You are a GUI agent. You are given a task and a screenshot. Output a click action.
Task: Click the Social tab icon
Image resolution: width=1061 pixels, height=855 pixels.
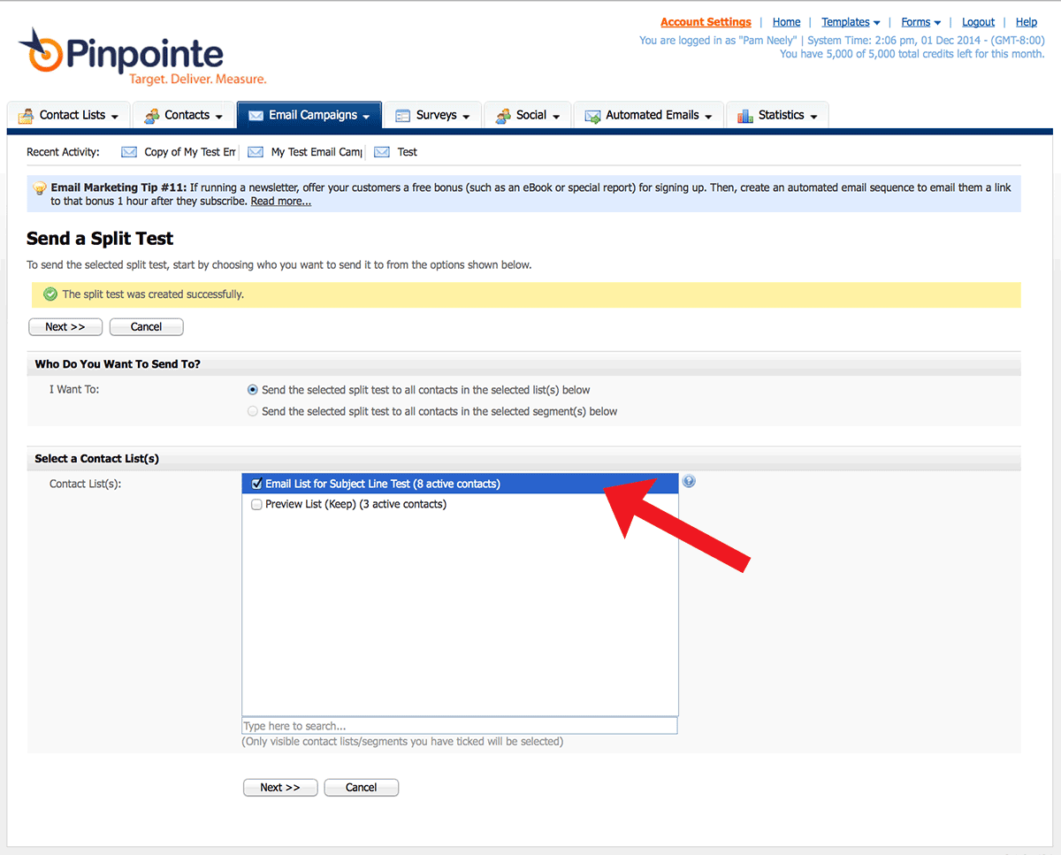pyautogui.click(x=503, y=116)
